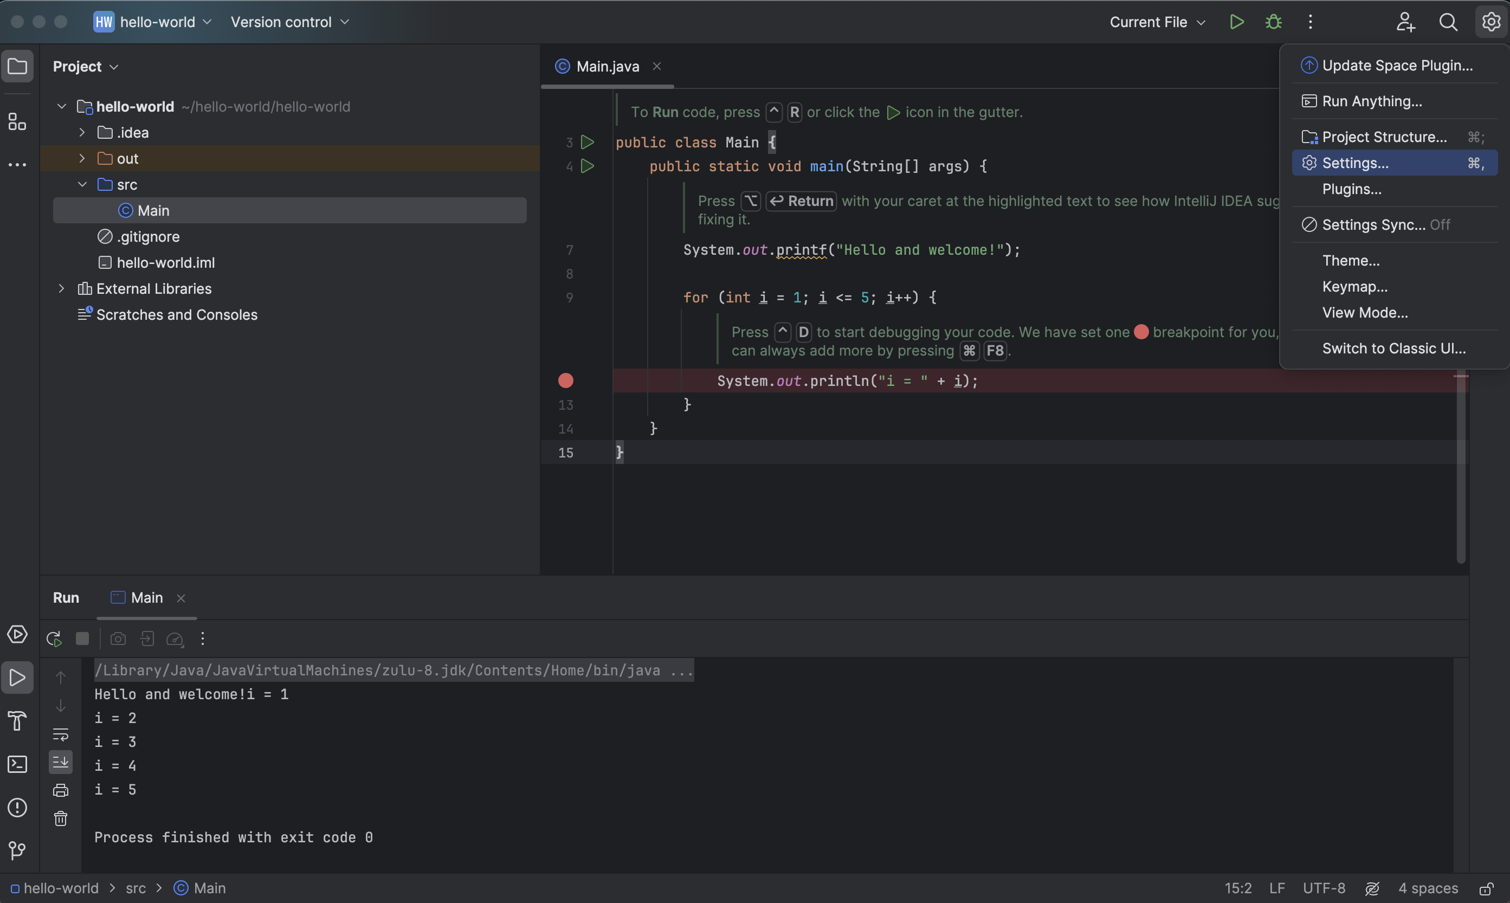Show more tool windows ellipsis
Image resolution: width=1510 pixels, height=903 pixels.
(17, 165)
